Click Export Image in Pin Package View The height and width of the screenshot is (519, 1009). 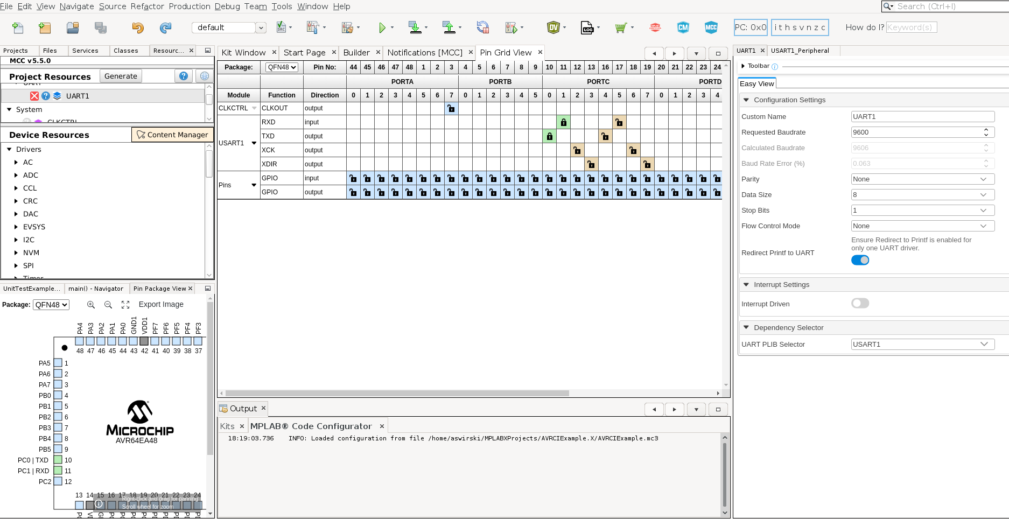coord(161,305)
